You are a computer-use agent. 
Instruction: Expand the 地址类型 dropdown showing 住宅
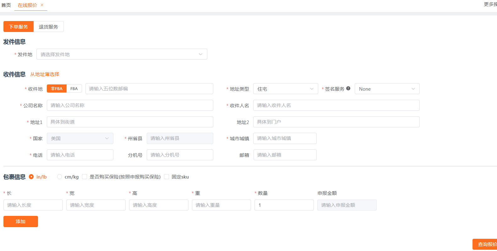[x=285, y=89]
